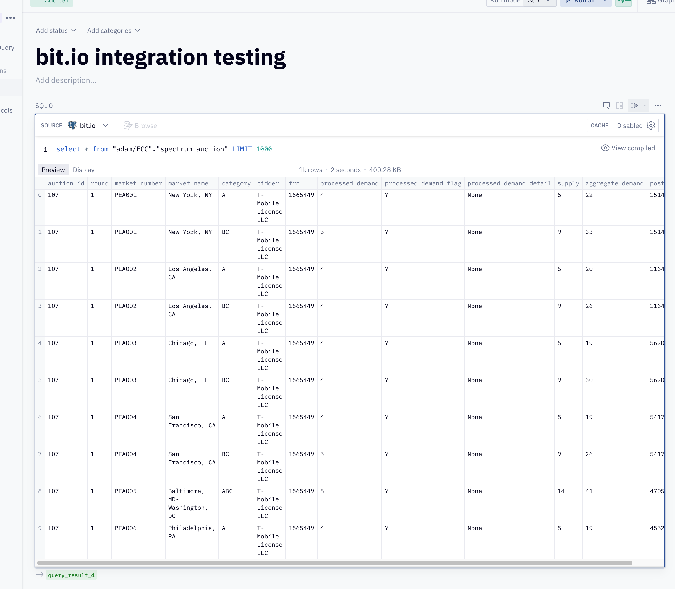This screenshot has height=589, width=675.
Task: Open the SQL cell three-dot menu
Action: 658,106
